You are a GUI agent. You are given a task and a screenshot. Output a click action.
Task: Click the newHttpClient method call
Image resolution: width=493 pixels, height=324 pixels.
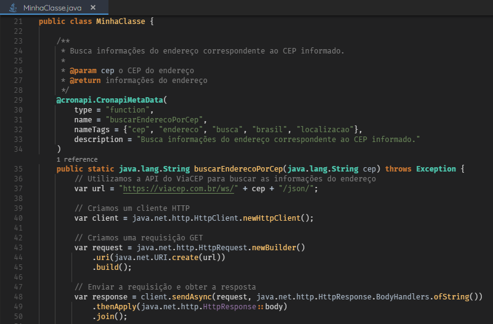pos(272,218)
